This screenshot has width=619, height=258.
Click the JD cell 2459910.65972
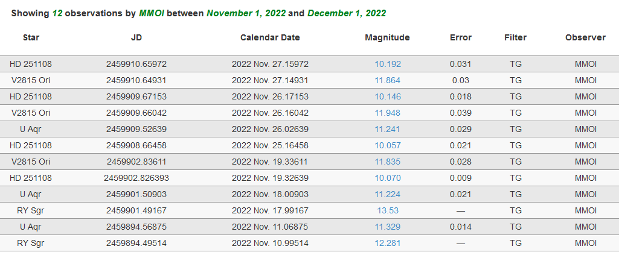click(x=136, y=64)
